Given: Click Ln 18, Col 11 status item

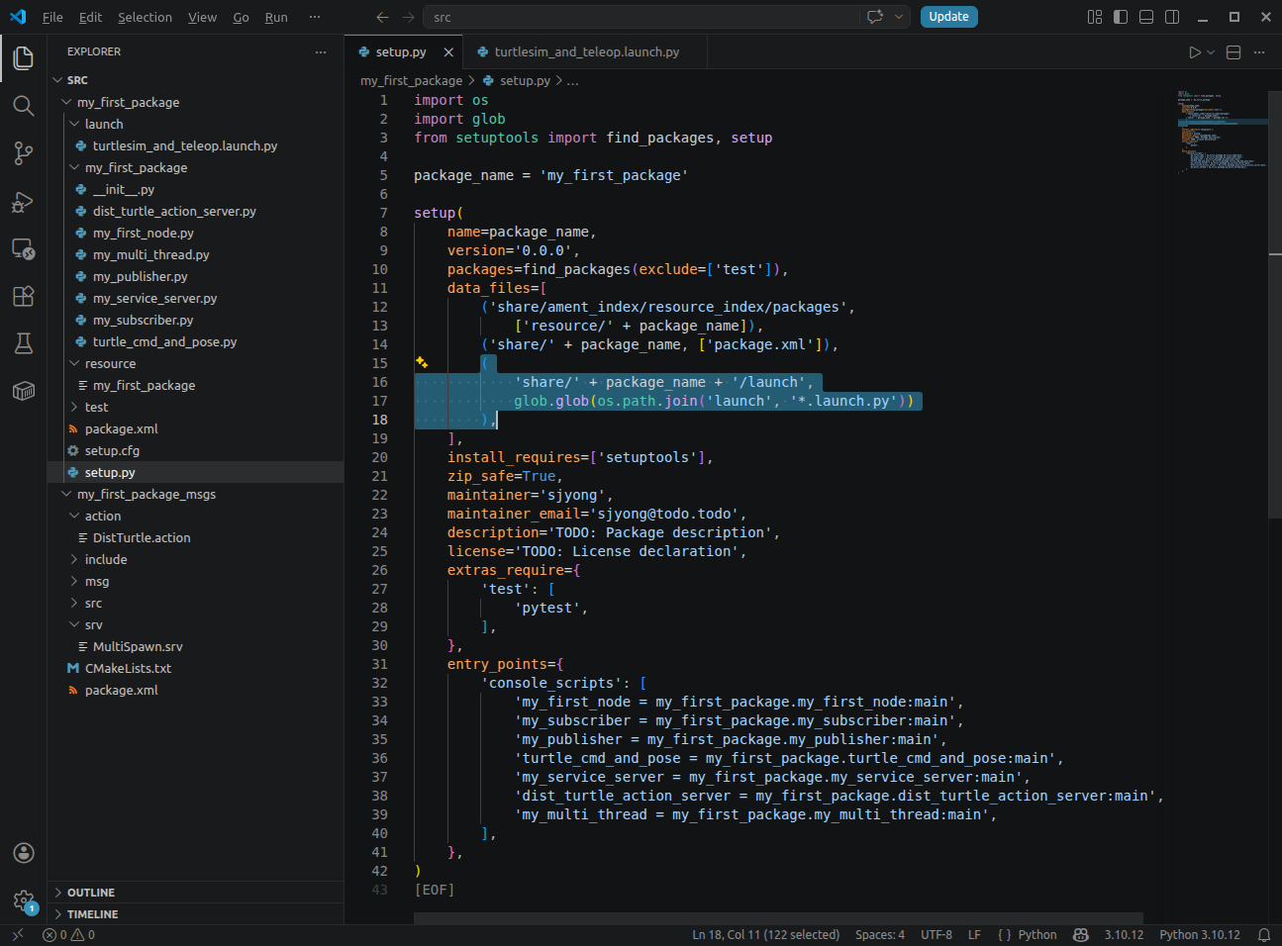Looking at the screenshot, I should click(x=765, y=934).
